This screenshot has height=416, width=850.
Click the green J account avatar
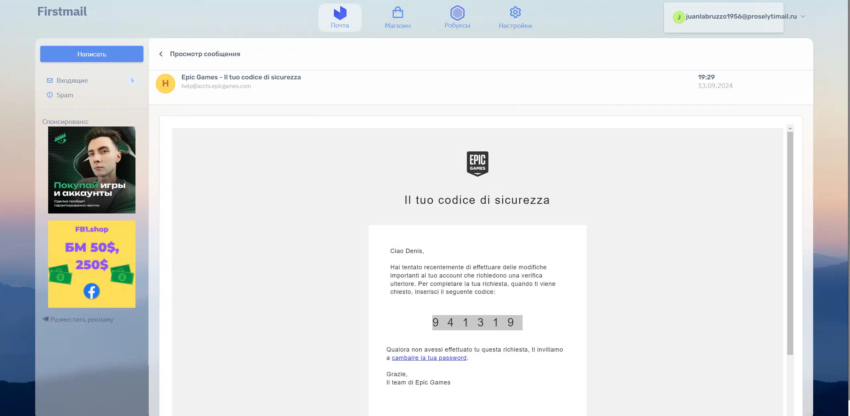pos(679,17)
